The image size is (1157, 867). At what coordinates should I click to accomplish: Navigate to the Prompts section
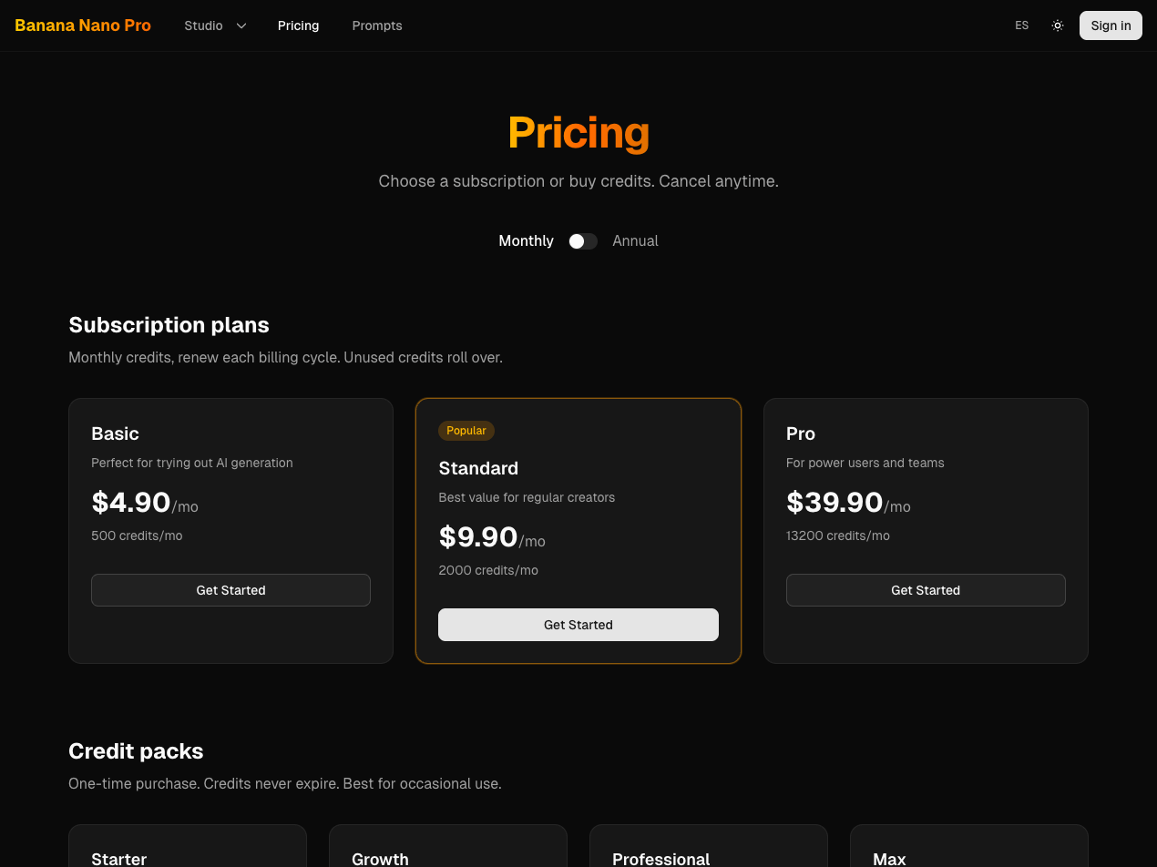click(x=376, y=25)
